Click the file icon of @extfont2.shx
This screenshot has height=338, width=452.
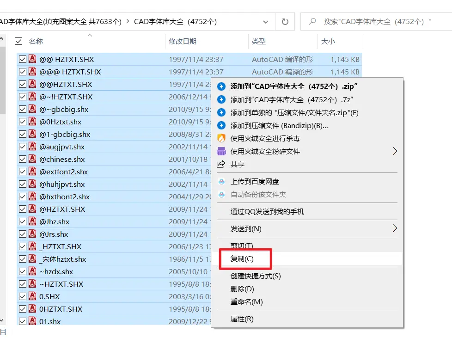32,172
